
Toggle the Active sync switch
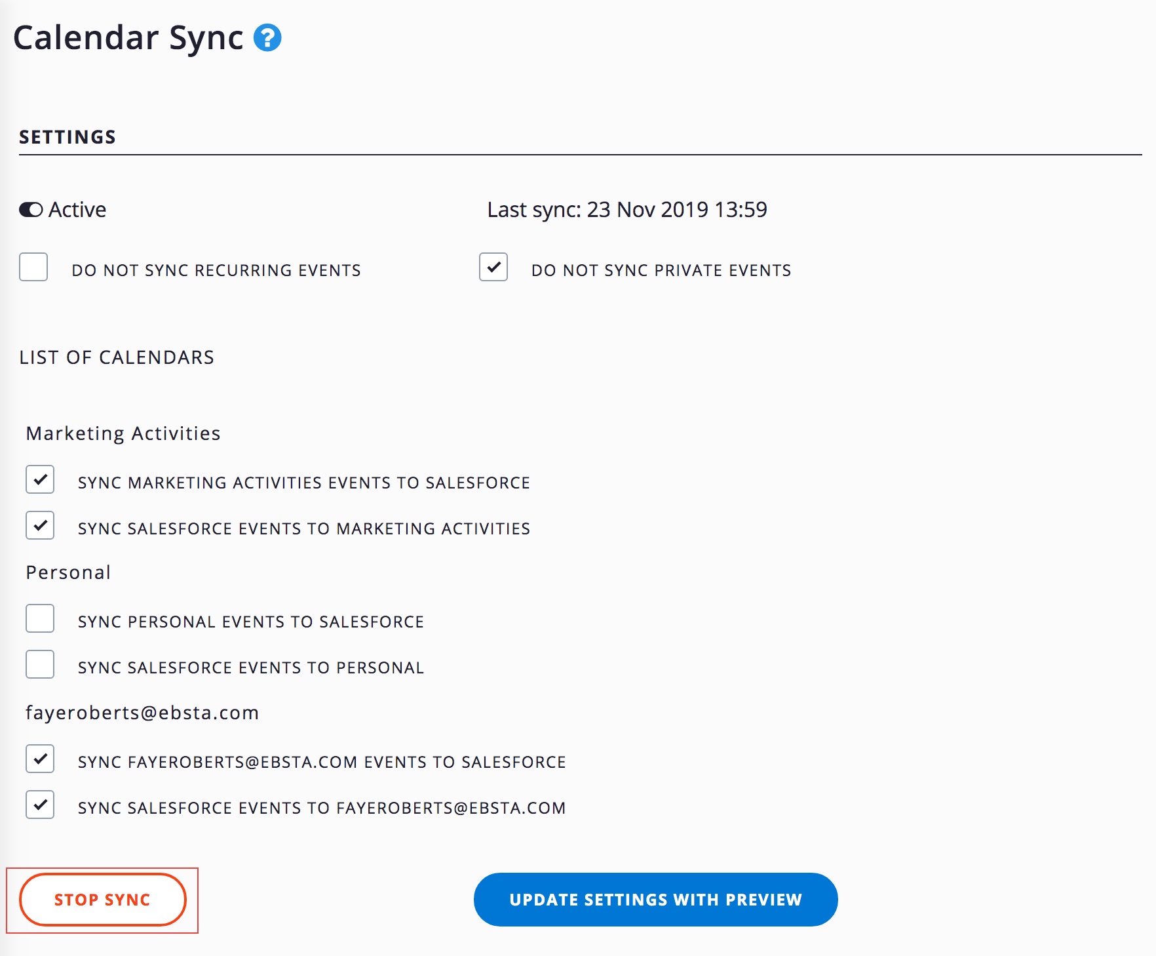click(x=31, y=210)
